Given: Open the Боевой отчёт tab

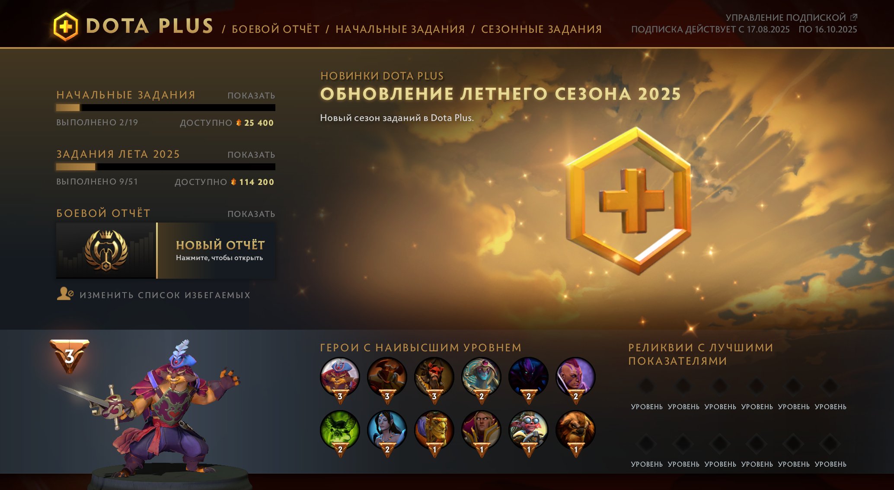Looking at the screenshot, I should (276, 29).
